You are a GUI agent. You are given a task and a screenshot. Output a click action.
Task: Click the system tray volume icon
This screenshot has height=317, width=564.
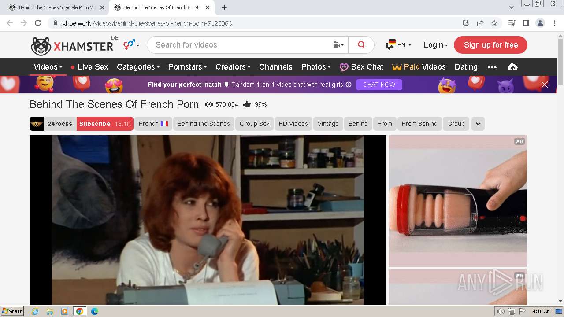[x=501, y=311]
